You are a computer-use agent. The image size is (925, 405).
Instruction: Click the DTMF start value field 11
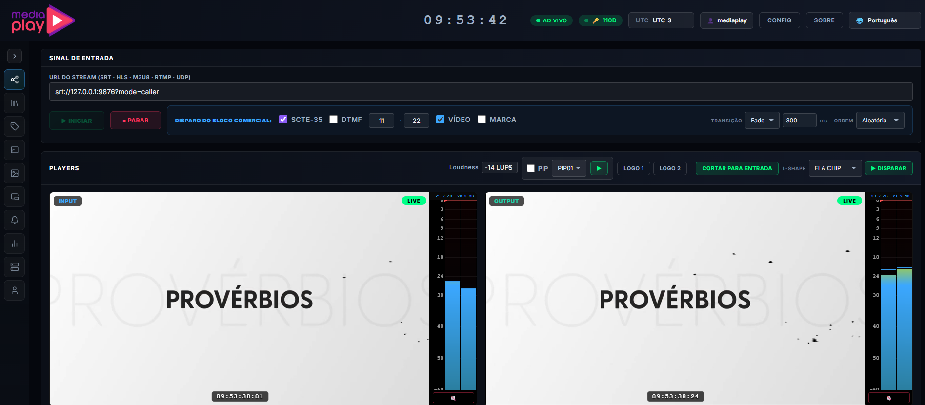point(382,121)
